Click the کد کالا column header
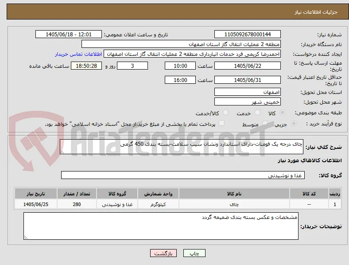 309,194
